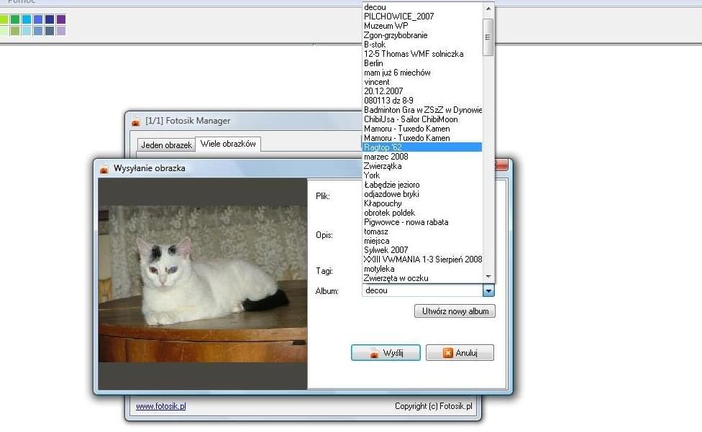Select '12-5 Thomas WMF solniczka' album
Image resolution: width=702 pixels, height=432 pixels.
click(x=421, y=54)
